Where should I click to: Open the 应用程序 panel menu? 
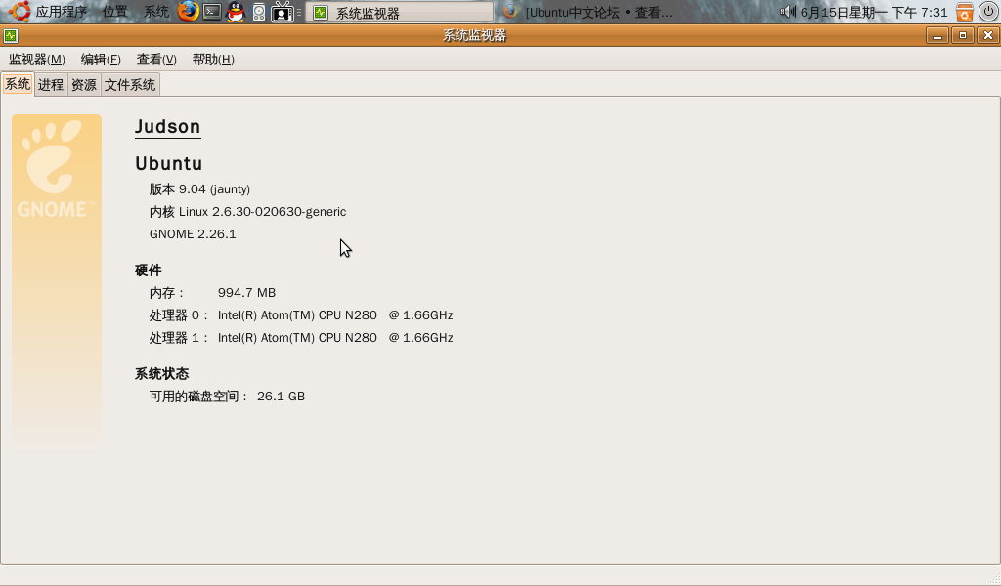click(x=62, y=12)
